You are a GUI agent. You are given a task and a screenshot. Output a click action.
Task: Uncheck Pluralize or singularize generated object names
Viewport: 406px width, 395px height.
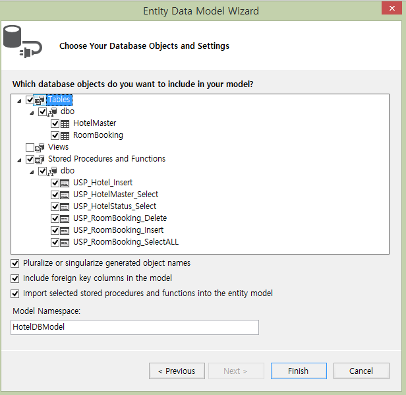click(15, 263)
